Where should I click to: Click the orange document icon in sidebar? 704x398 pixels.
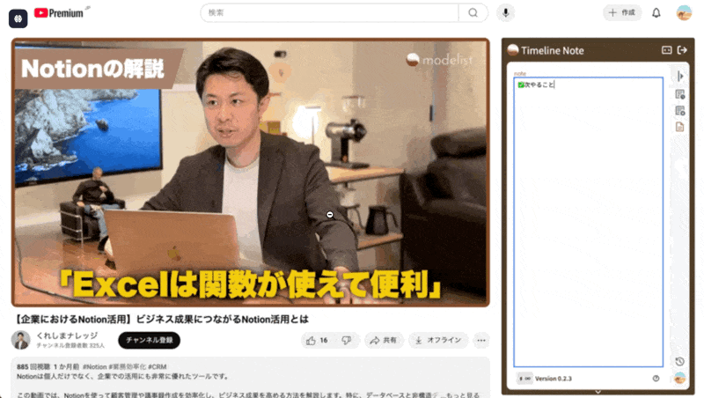679,127
